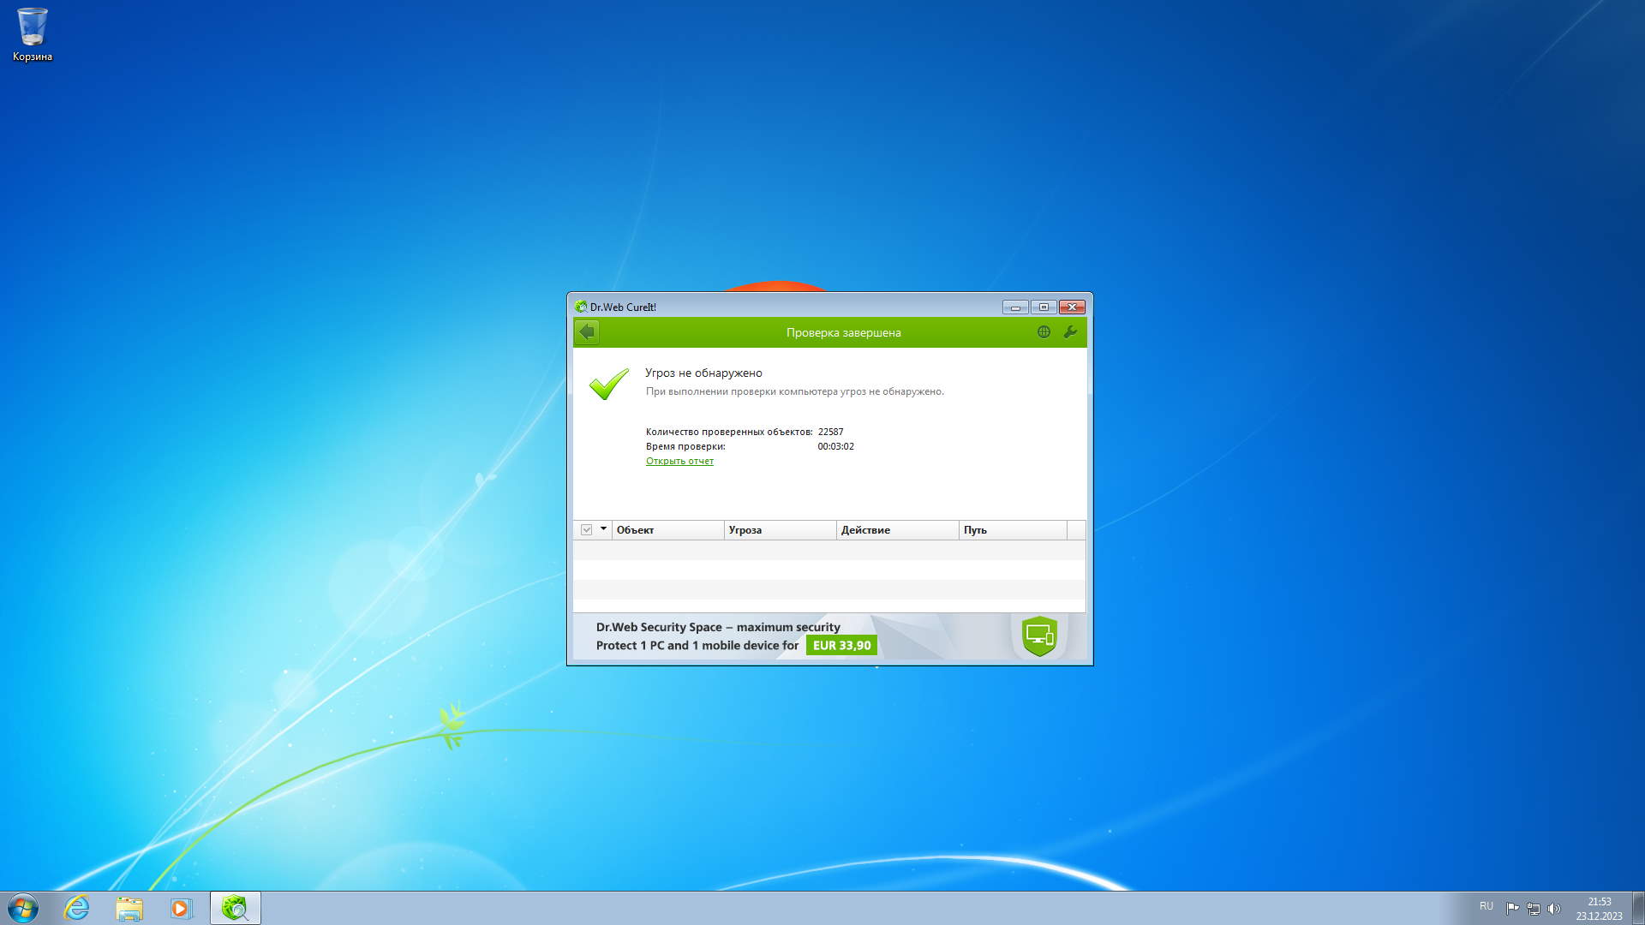Open Windows Explorer folder in taskbar
This screenshot has width=1645, height=925.
129,908
